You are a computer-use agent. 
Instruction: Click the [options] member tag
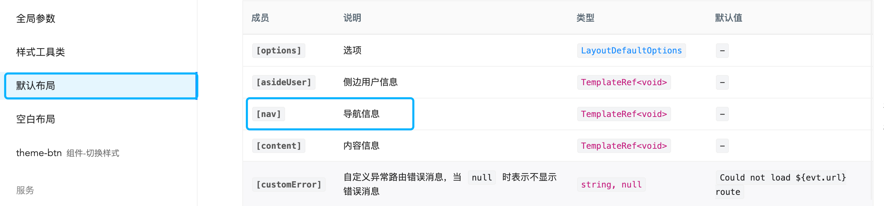click(278, 51)
